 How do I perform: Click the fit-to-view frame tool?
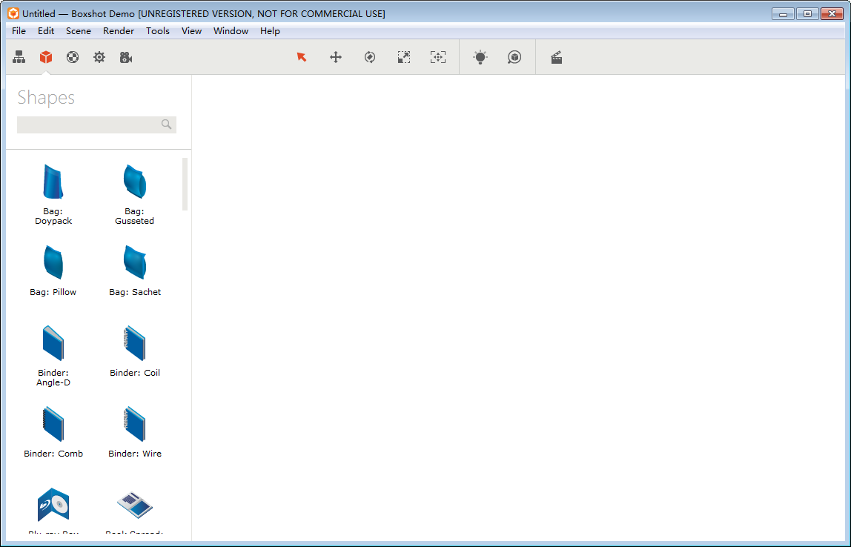[438, 57]
